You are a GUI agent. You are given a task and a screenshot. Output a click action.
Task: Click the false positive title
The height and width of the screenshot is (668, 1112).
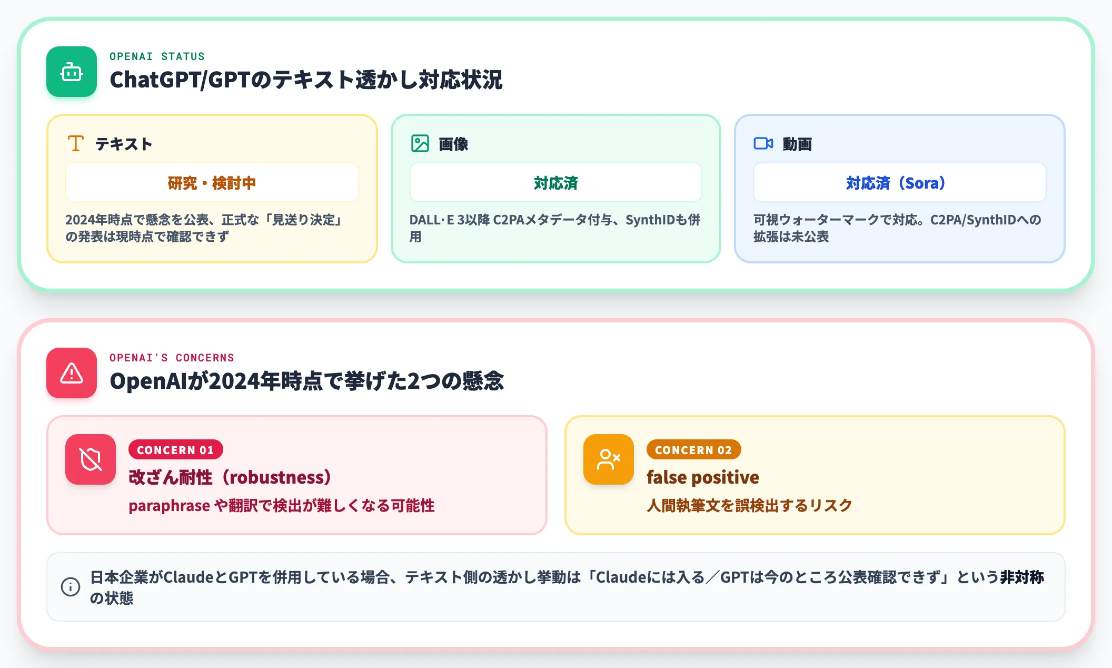coord(703,477)
